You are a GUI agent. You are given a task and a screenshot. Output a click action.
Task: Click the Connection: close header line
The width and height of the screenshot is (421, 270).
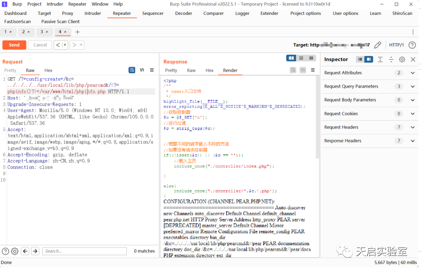30,167
